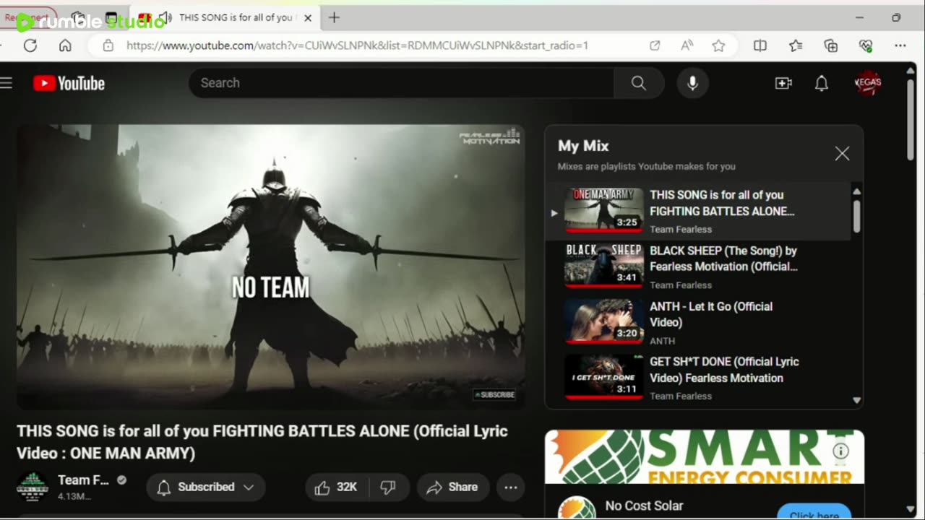
Task: Open the Collections icon
Action: pos(831,45)
